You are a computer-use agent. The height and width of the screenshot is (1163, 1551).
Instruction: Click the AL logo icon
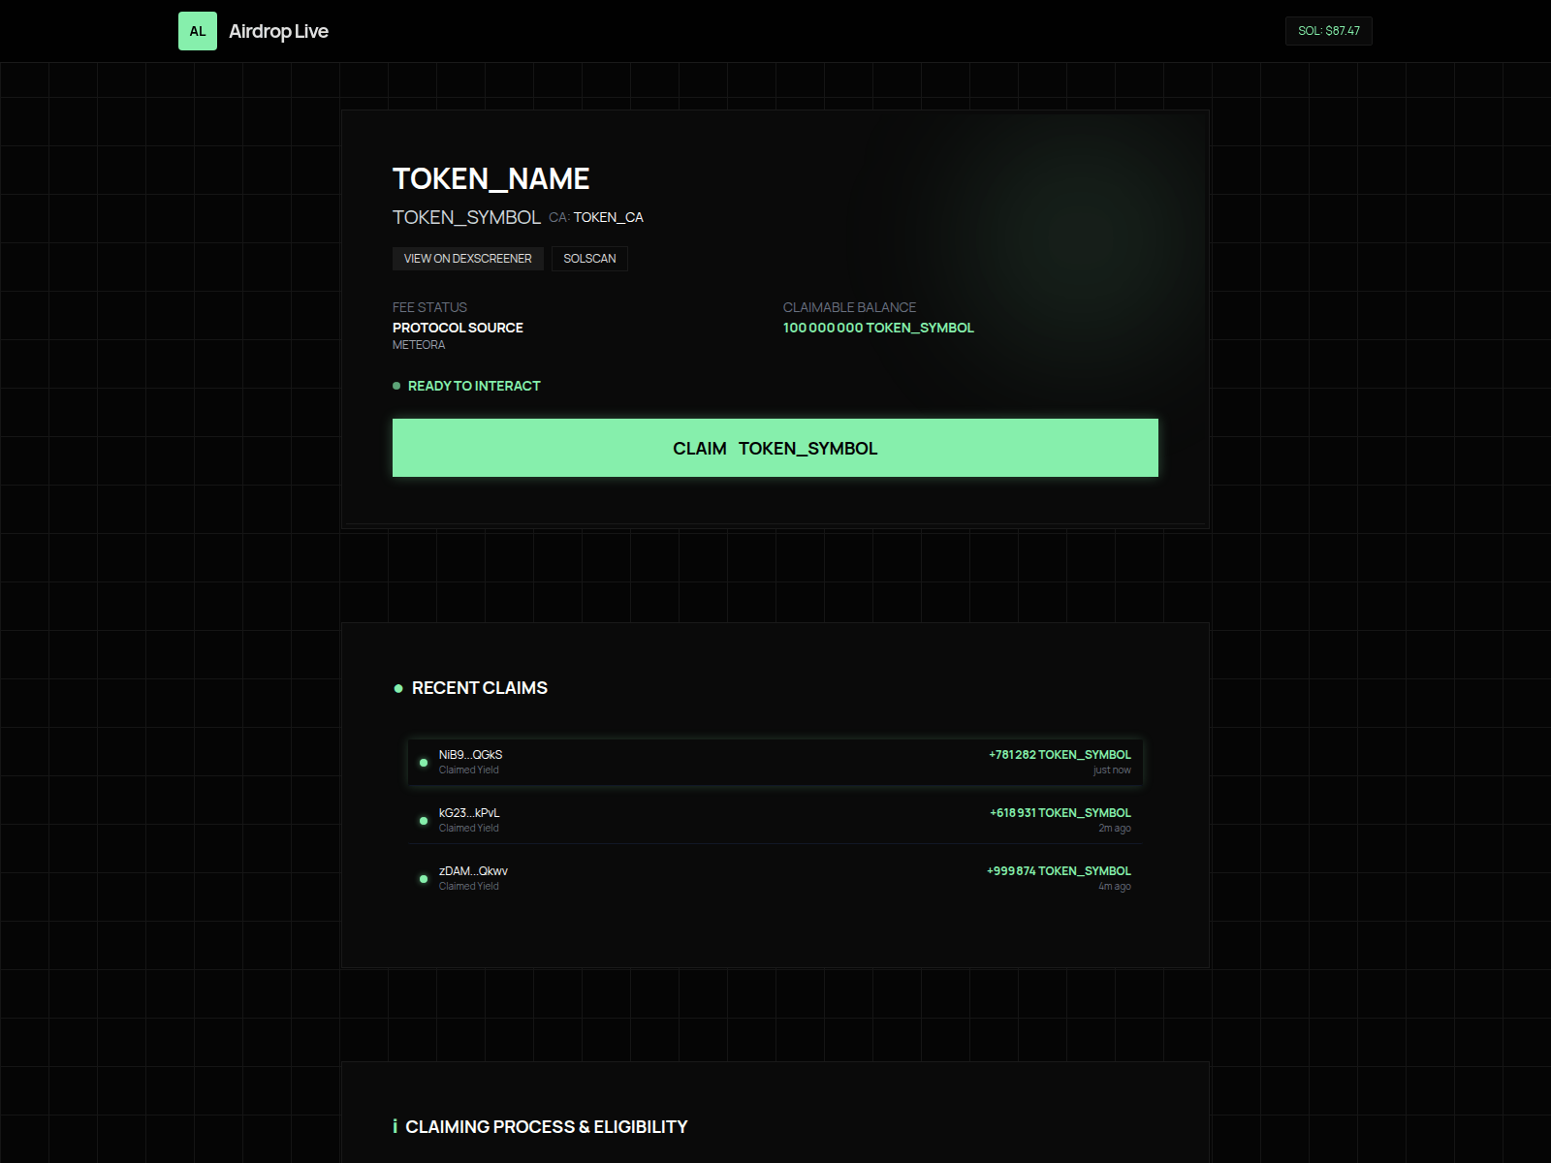click(198, 30)
